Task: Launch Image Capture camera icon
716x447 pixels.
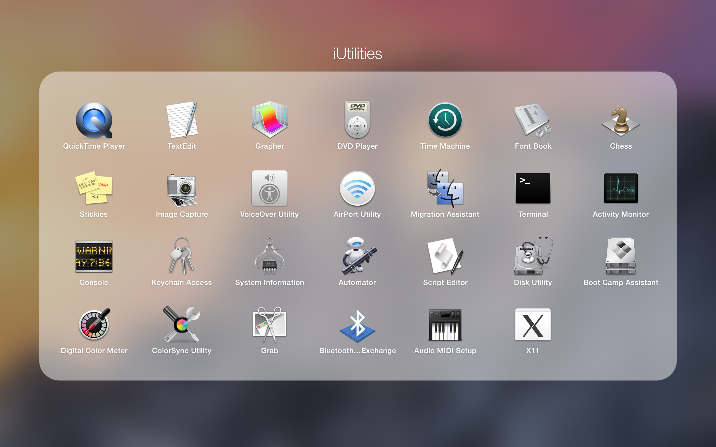Action: [x=182, y=190]
